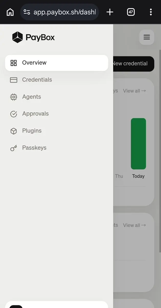Click the Approvals checkmark circle icon
The height and width of the screenshot is (308, 161).
(x=14, y=114)
